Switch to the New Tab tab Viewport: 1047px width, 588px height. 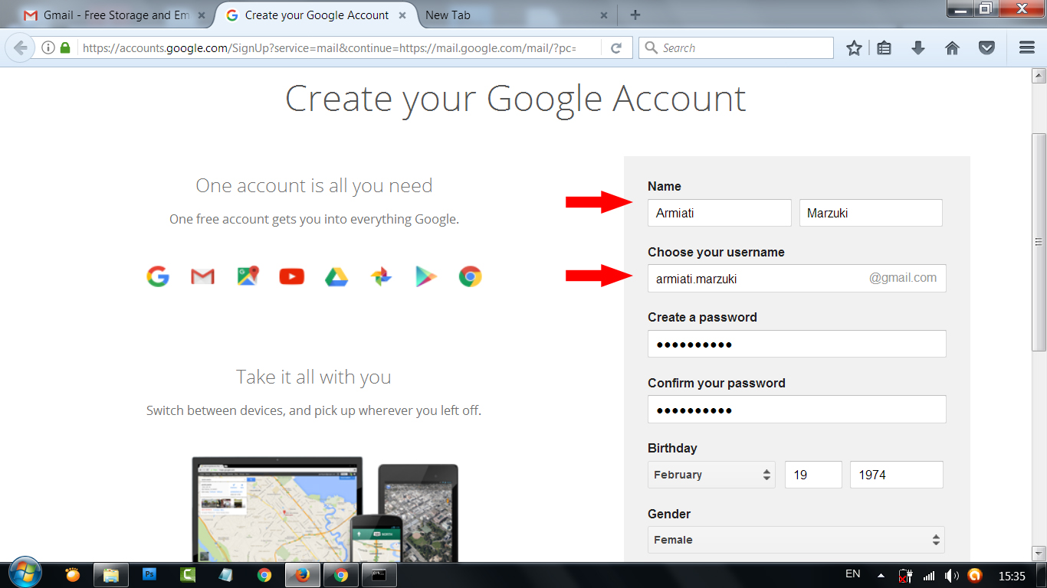coord(517,15)
